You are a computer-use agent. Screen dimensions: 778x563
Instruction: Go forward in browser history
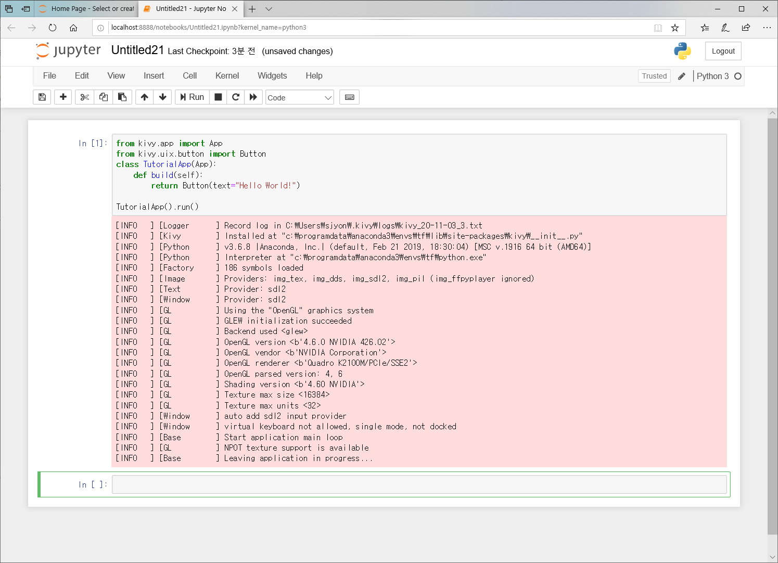tap(32, 28)
